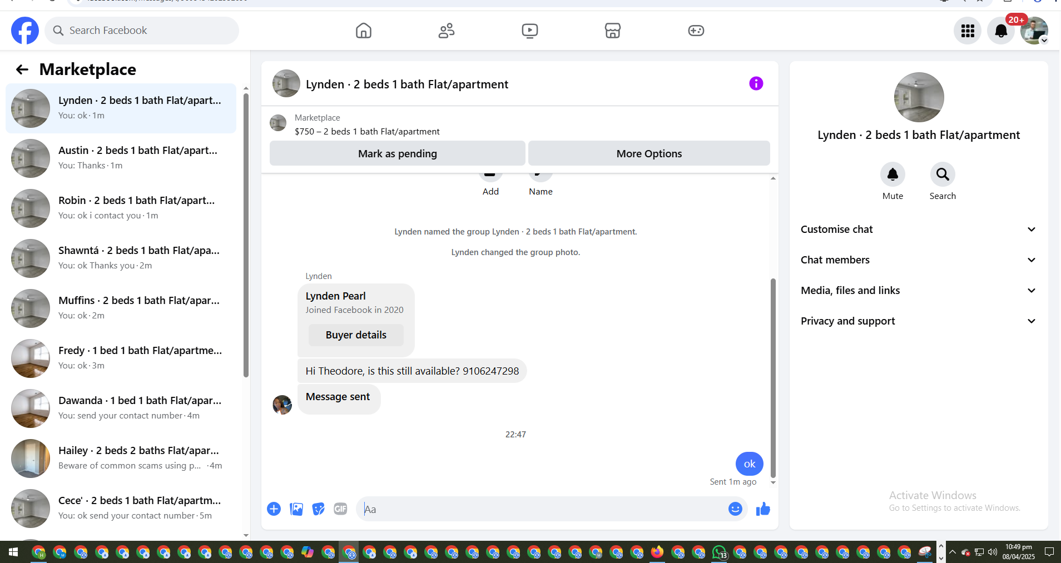
Task: Mute this conversation with bell icon
Action: 893,175
